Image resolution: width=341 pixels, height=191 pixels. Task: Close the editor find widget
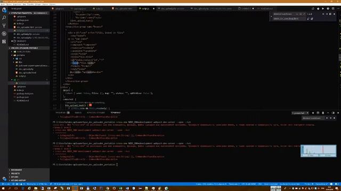click(334, 14)
